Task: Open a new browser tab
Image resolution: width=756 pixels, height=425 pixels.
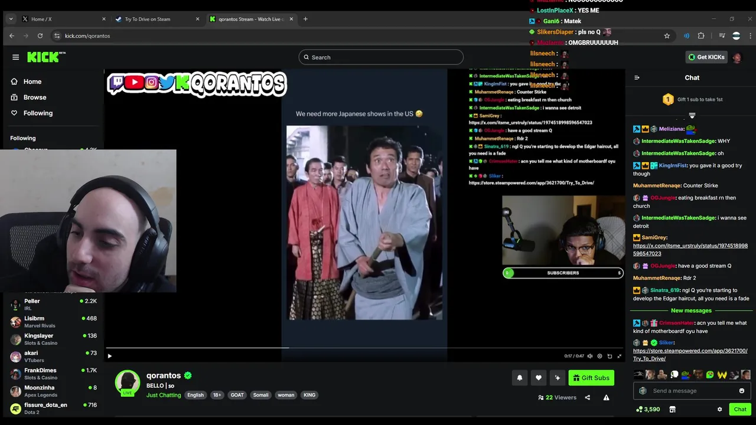Action: pos(305,19)
